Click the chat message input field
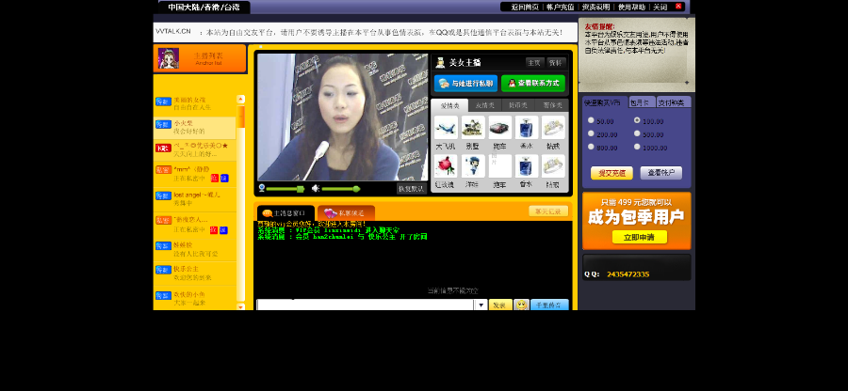The width and height of the screenshot is (848, 391). coord(366,305)
